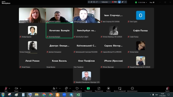
Task: Open Telegram from the taskbar
Action: [71, 95]
